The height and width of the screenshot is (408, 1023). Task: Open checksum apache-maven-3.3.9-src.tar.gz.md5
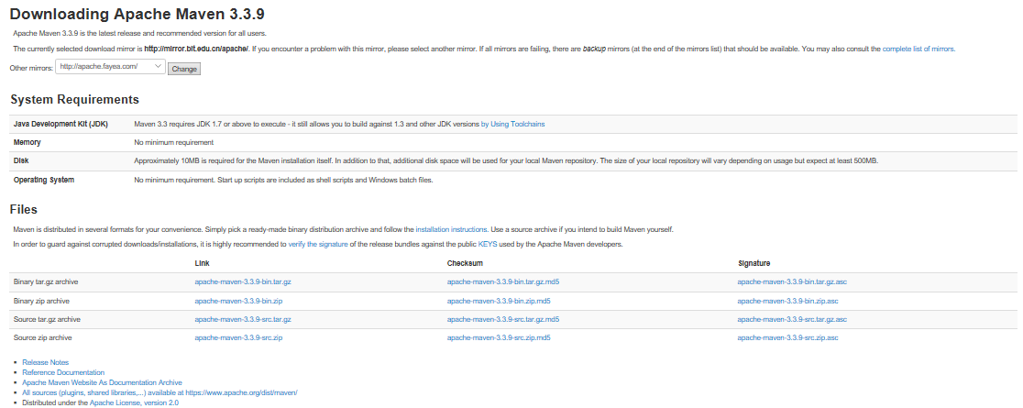(x=503, y=319)
